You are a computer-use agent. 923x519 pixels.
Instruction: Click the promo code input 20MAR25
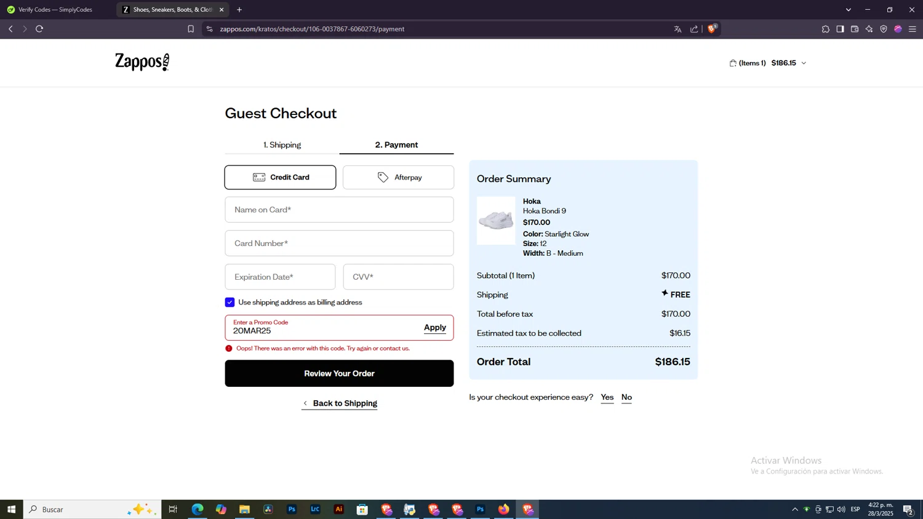pyautogui.click(x=323, y=328)
